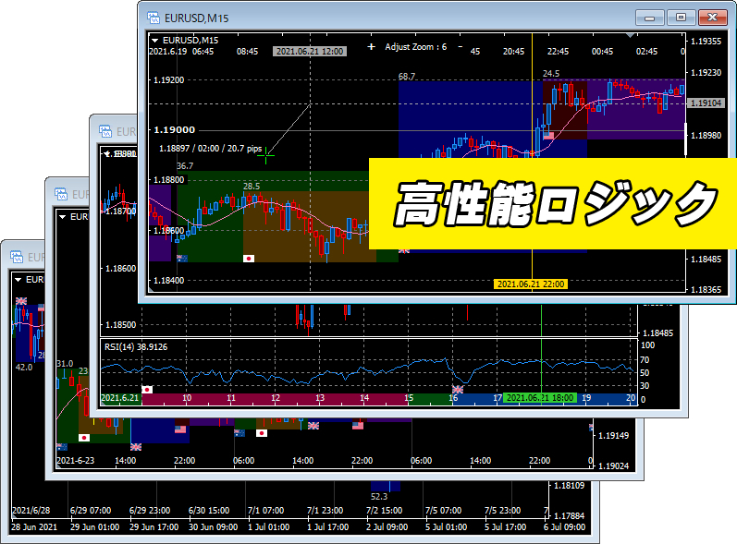
Task: Click the 08:45 time label
Action: (x=247, y=52)
